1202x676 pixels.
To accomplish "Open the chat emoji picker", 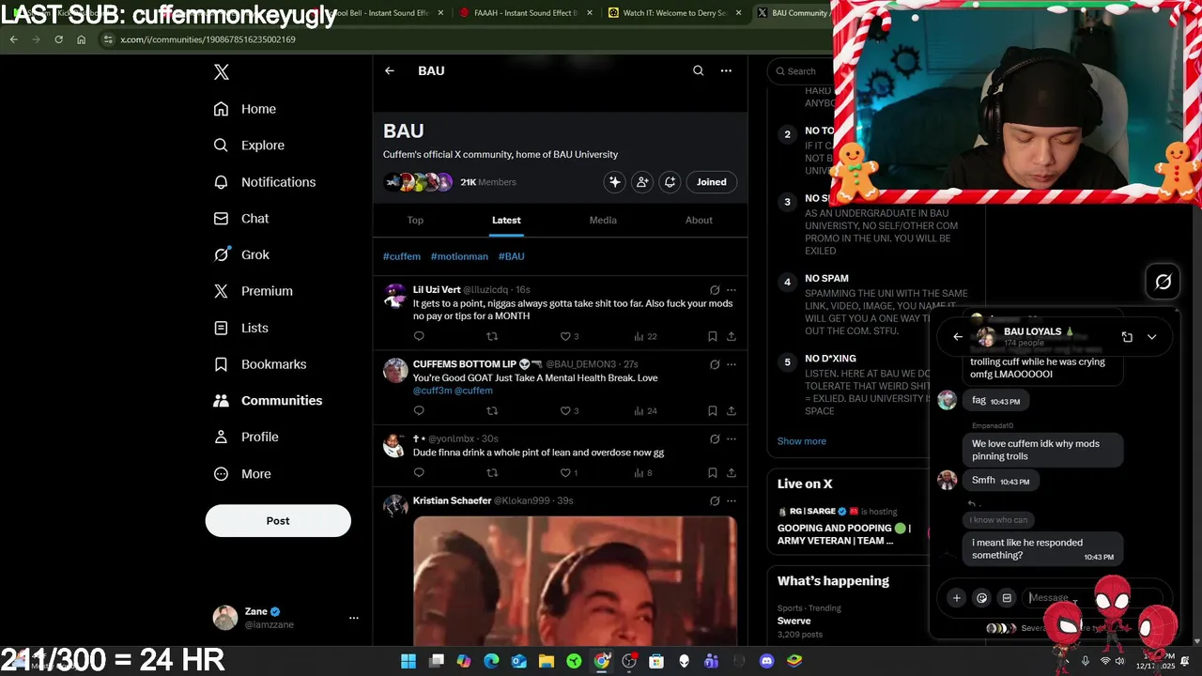I will (982, 598).
